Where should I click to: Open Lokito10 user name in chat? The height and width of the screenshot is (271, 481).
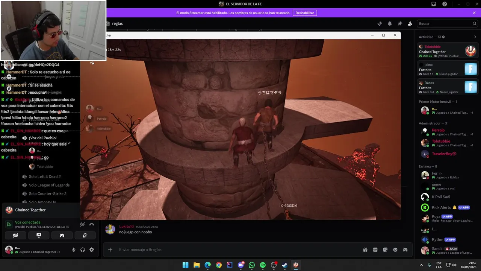point(126,227)
